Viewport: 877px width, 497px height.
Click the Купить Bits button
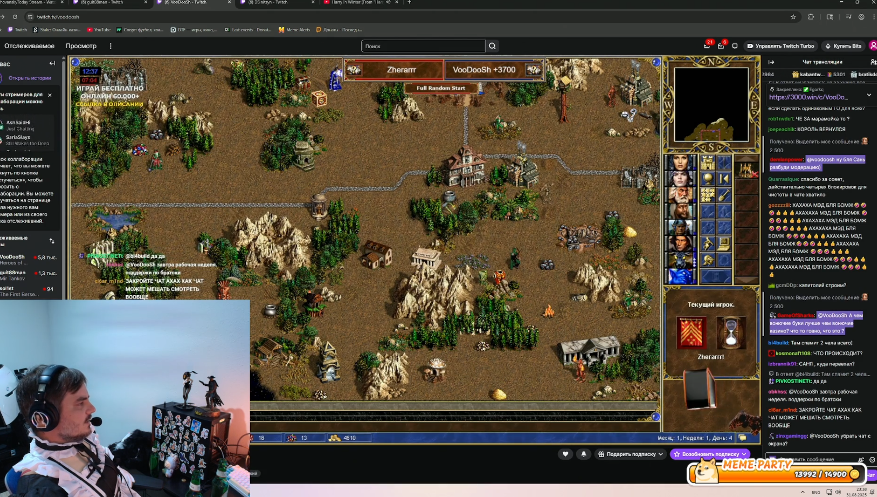click(x=843, y=46)
